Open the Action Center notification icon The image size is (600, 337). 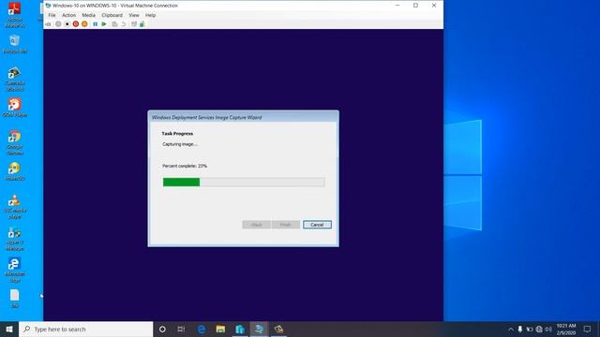coord(588,329)
